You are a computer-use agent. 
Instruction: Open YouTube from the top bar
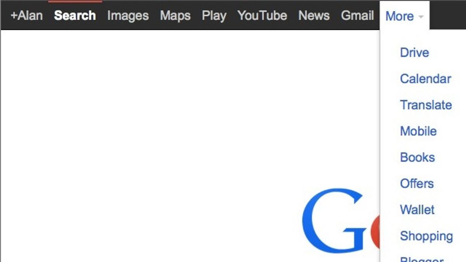click(262, 16)
